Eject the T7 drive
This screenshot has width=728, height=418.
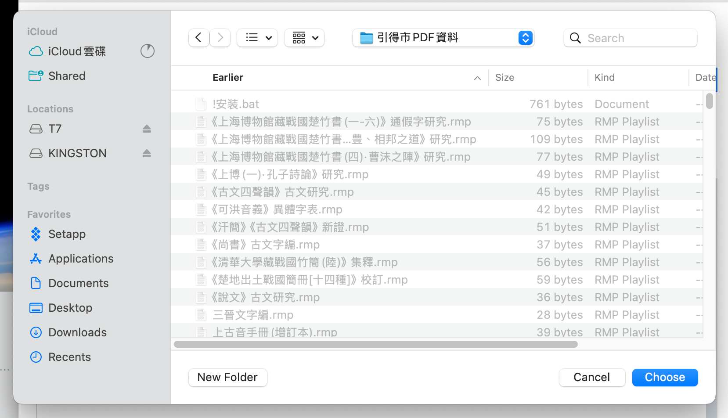147,129
